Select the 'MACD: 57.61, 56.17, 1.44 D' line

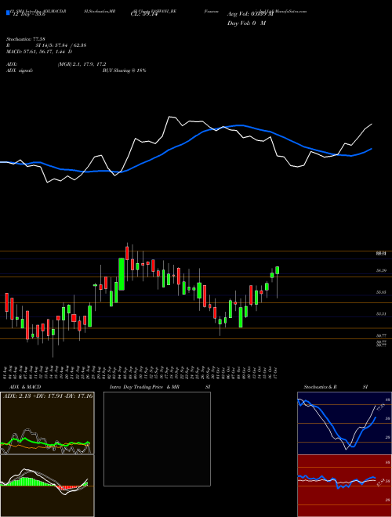[39, 52]
